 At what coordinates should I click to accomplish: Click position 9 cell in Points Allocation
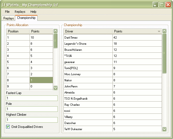[x=18, y=86]
